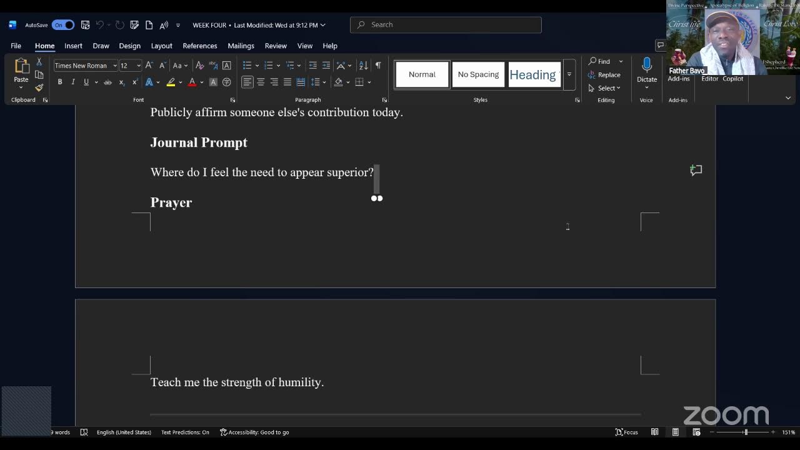The width and height of the screenshot is (800, 450).
Task: Toggle AutoSave switch off
Action: 63,25
